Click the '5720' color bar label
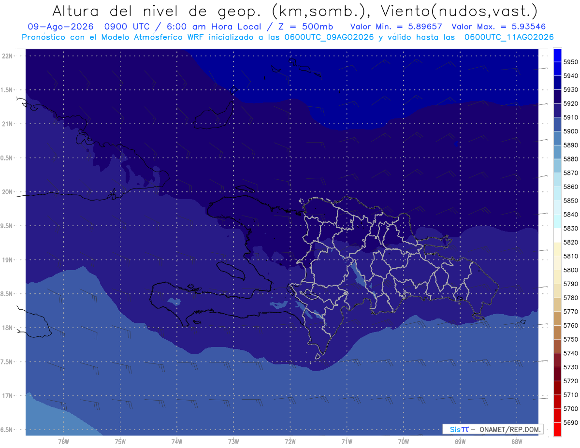This screenshot has height=448, width=580. (x=570, y=381)
